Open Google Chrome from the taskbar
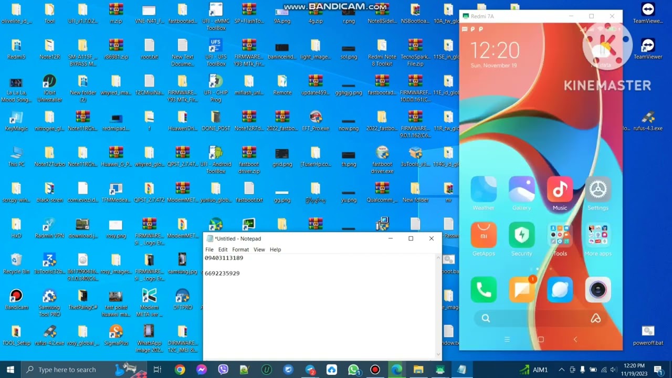Image resolution: width=672 pixels, height=378 pixels. point(180,370)
